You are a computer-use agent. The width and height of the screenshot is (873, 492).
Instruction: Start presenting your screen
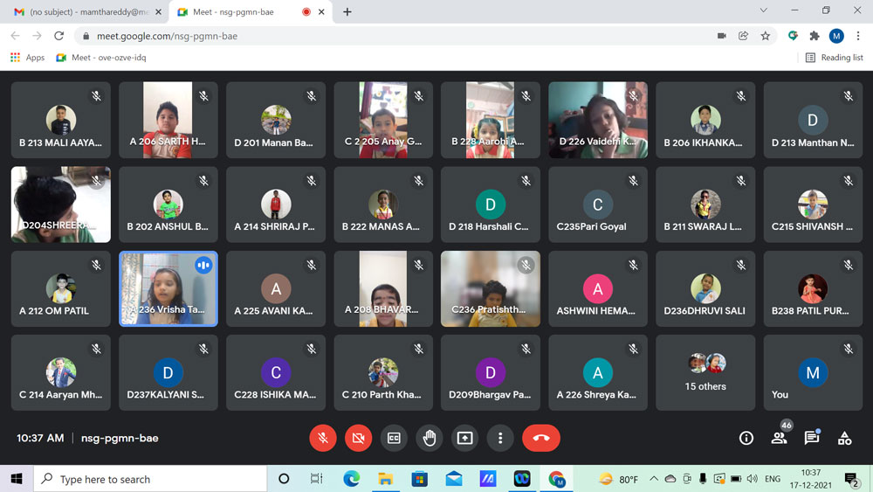pyautogui.click(x=464, y=438)
